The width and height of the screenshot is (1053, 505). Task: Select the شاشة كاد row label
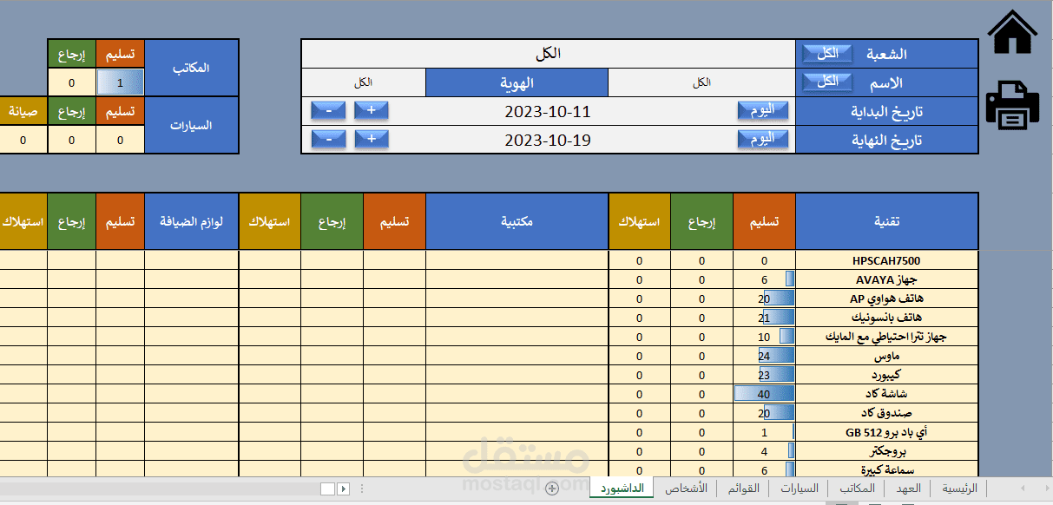(886, 394)
